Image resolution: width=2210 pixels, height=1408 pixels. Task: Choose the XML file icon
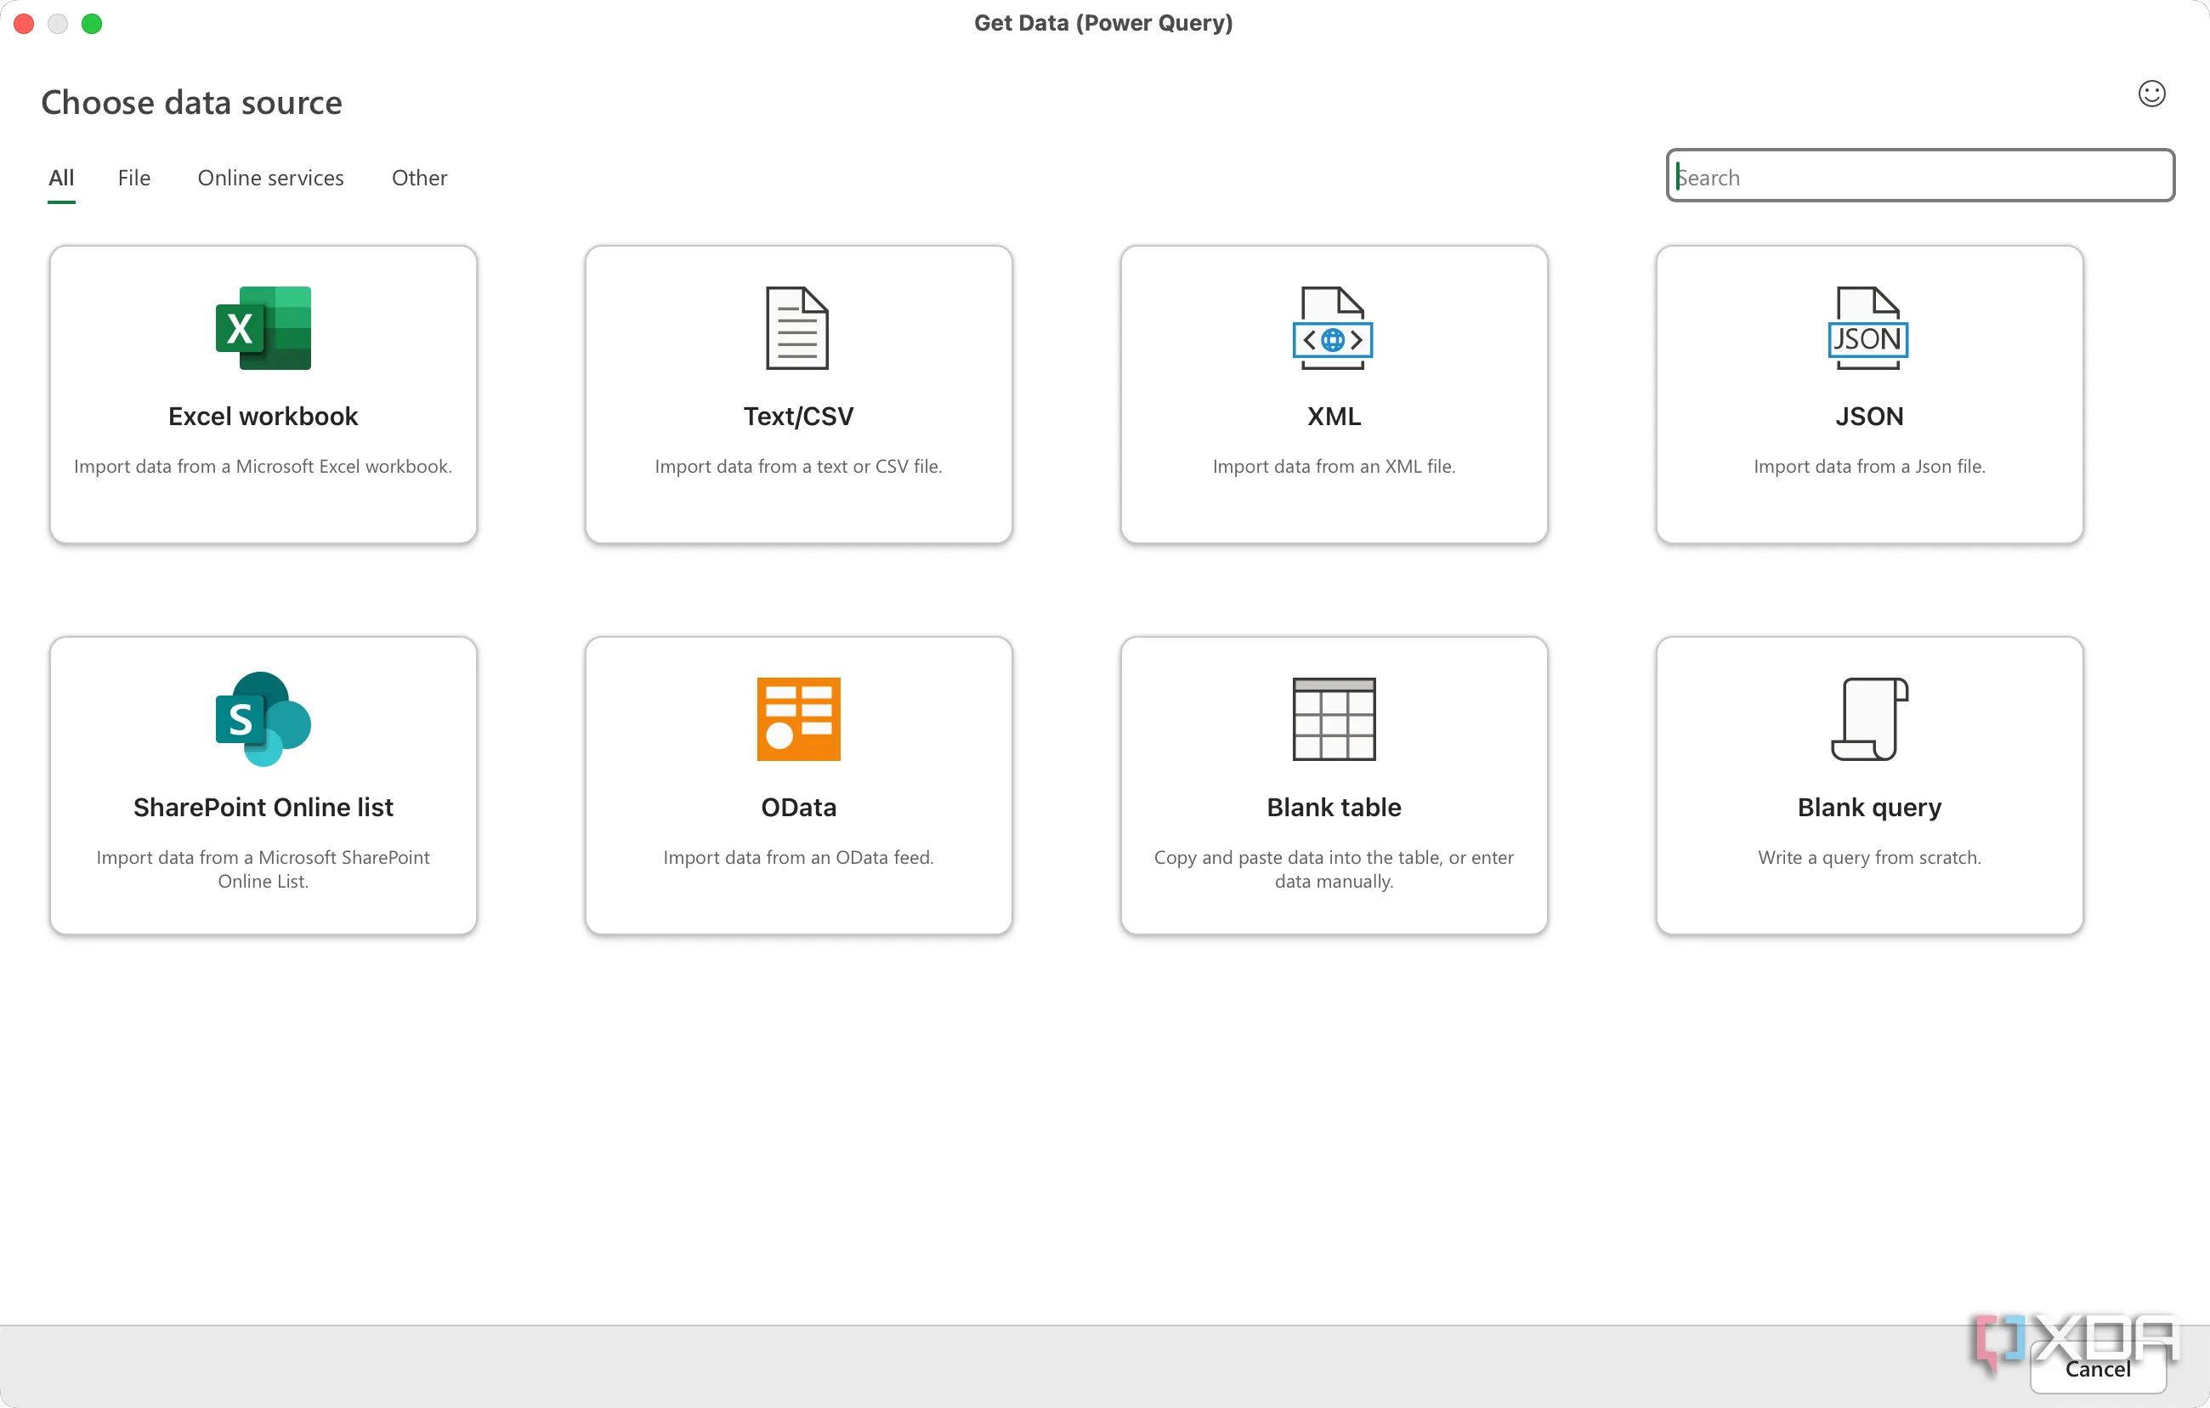[1333, 327]
